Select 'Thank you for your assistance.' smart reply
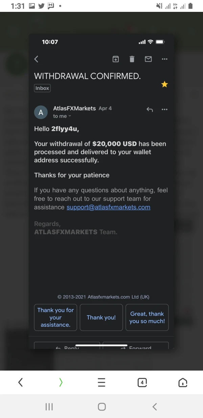The image size is (203, 418). (x=55, y=317)
